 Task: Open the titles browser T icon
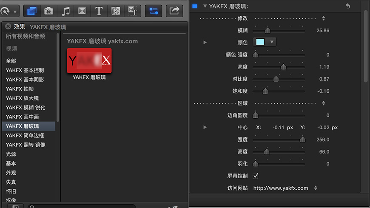click(x=99, y=11)
